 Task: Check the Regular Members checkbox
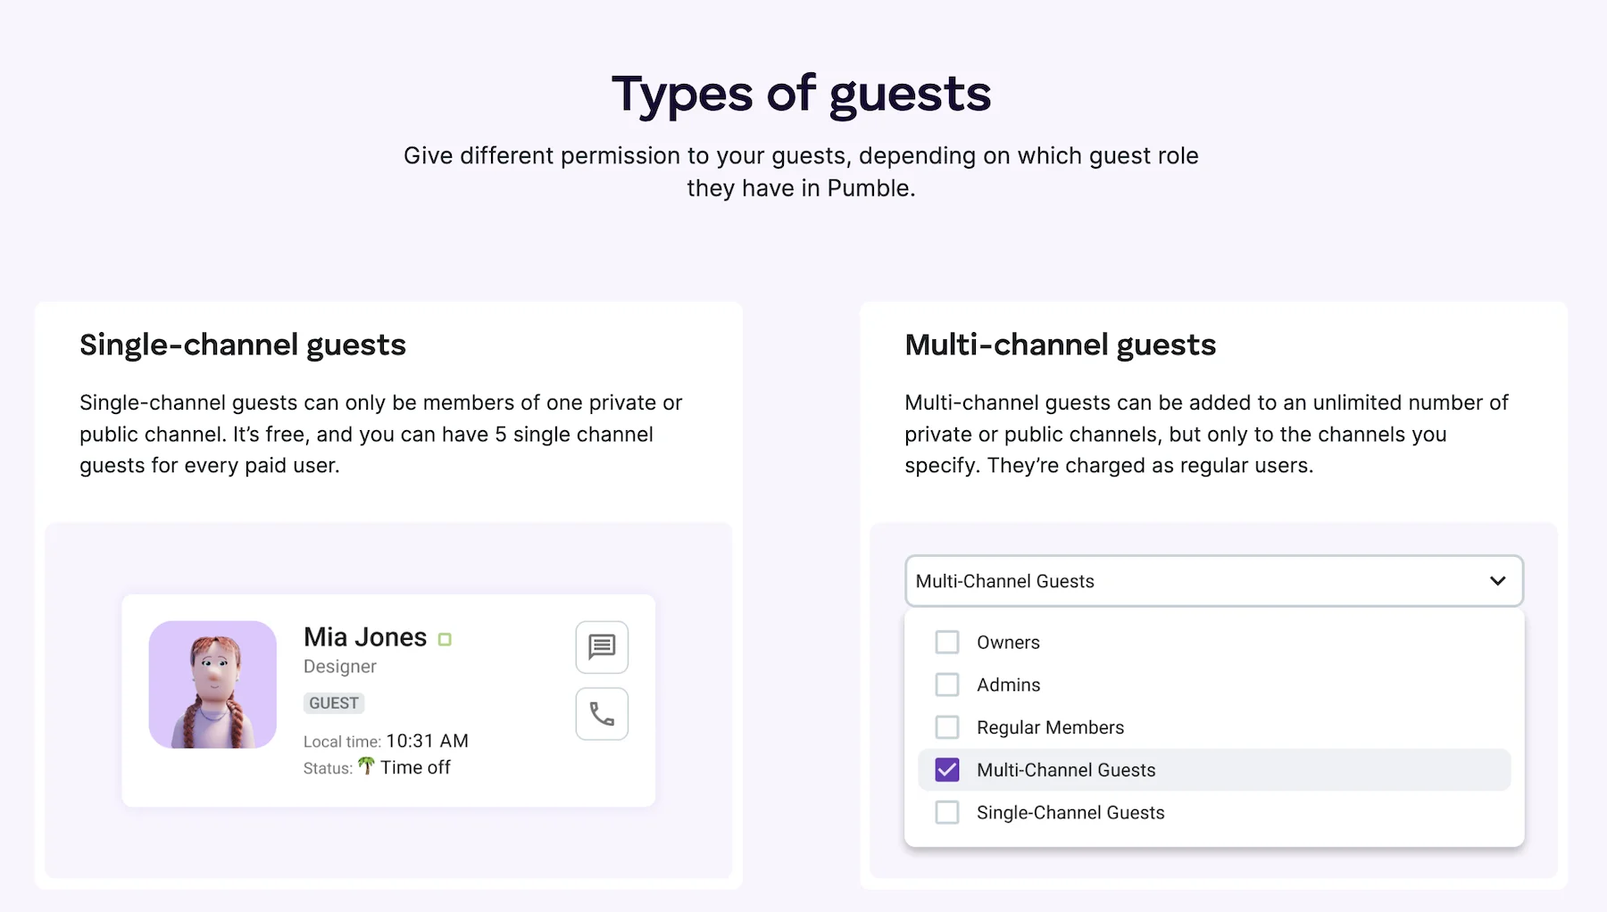[x=947, y=726]
